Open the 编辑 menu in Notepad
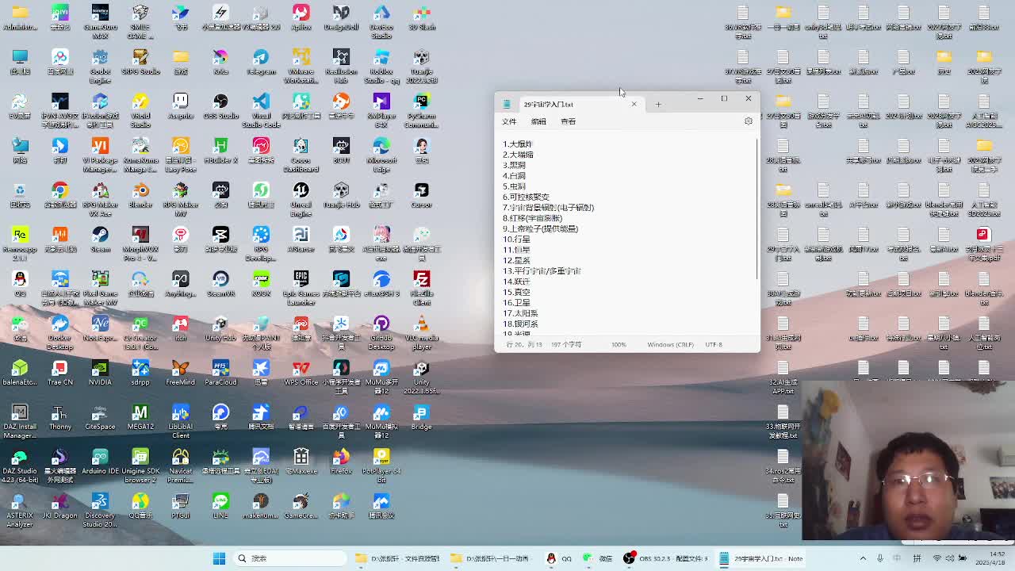The image size is (1015, 571). tap(538, 121)
